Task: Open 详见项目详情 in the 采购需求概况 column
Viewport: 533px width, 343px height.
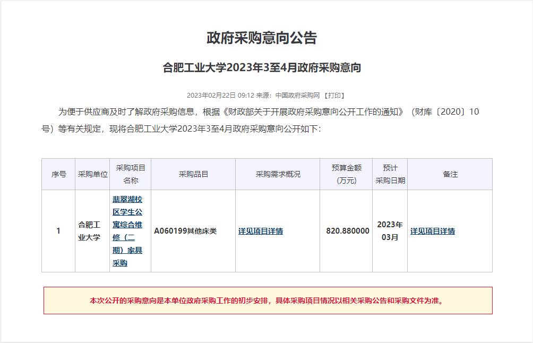Action: (261, 231)
